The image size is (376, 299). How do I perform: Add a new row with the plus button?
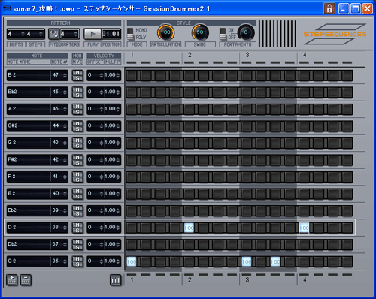coord(12,280)
